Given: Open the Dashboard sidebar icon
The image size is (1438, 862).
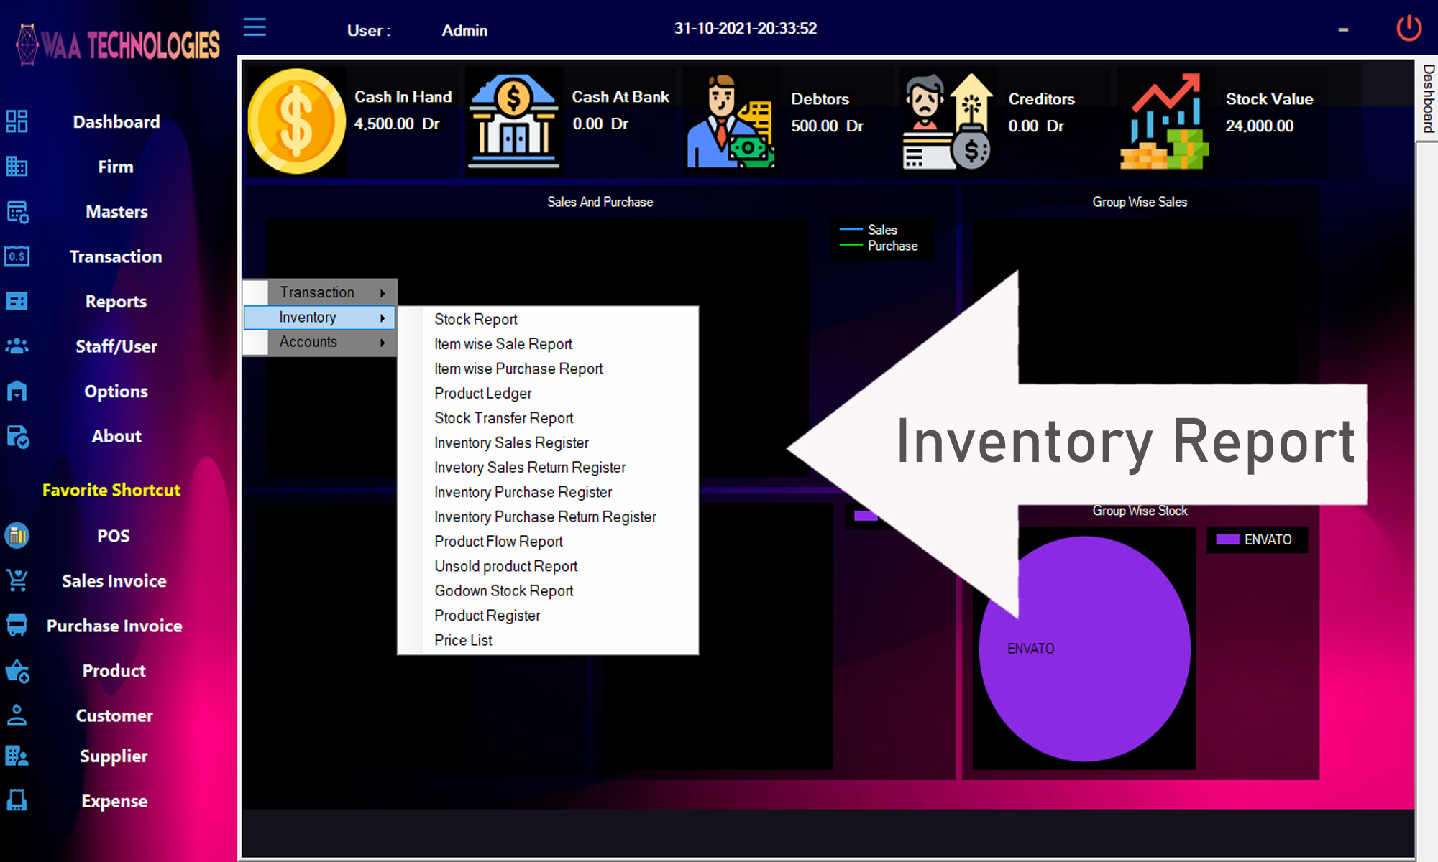Looking at the screenshot, I should pos(17,121).
